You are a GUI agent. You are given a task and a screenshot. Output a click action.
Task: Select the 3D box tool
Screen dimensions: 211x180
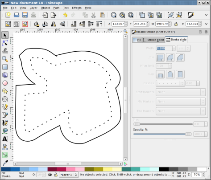[x=5, y=75]
